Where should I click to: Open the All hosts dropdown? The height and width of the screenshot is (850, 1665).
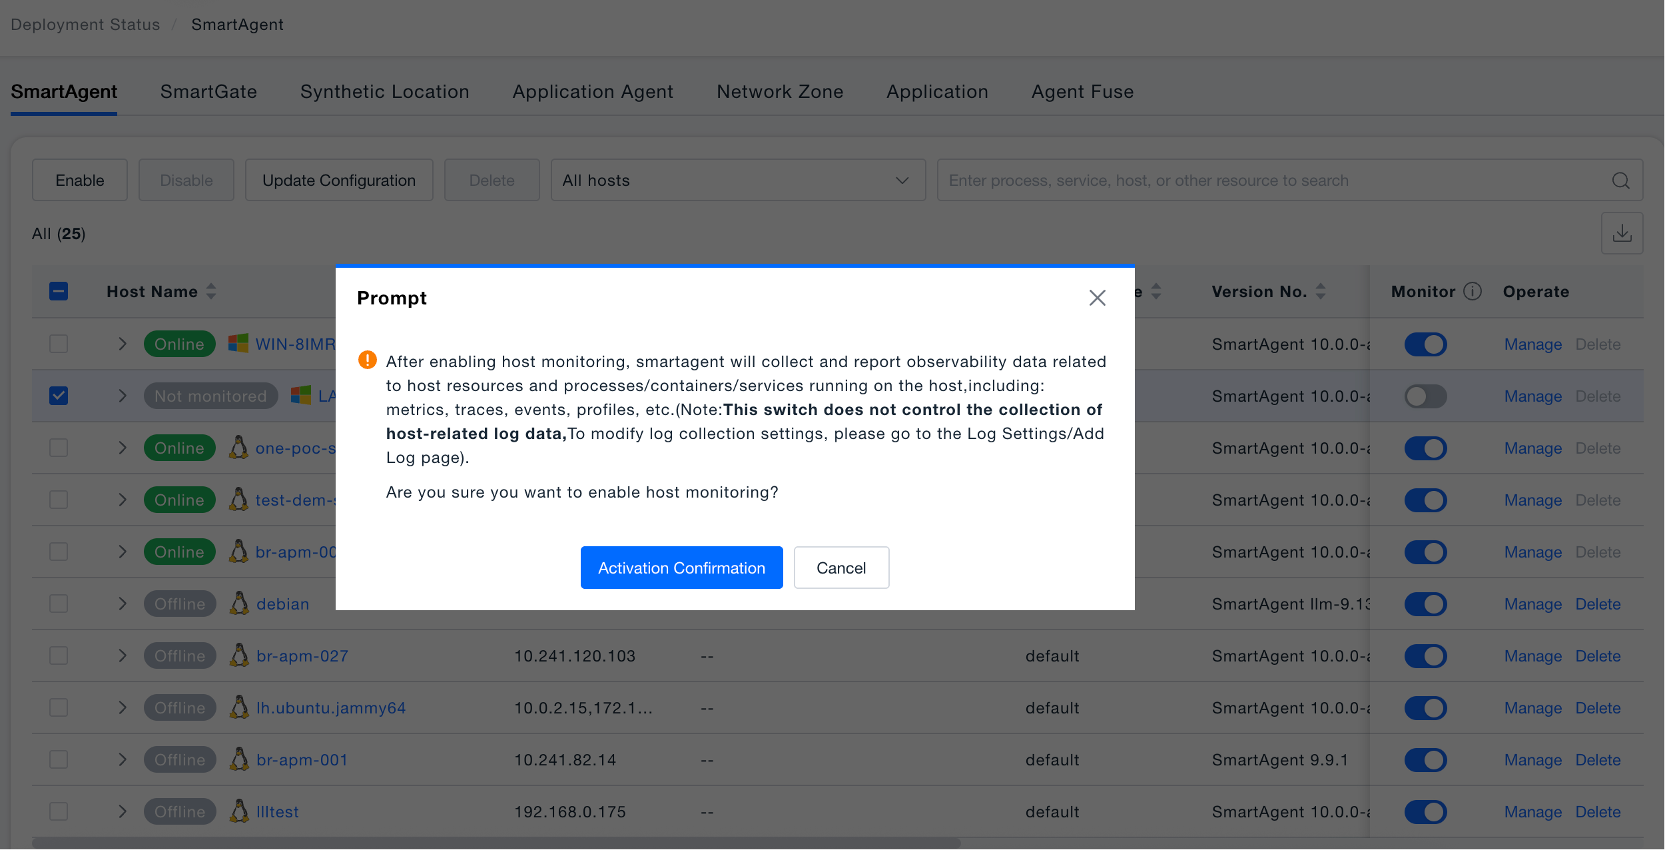[x=738, y=180]
